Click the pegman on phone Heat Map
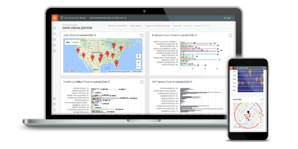This screenshot has height=149, width=298. 261,118
